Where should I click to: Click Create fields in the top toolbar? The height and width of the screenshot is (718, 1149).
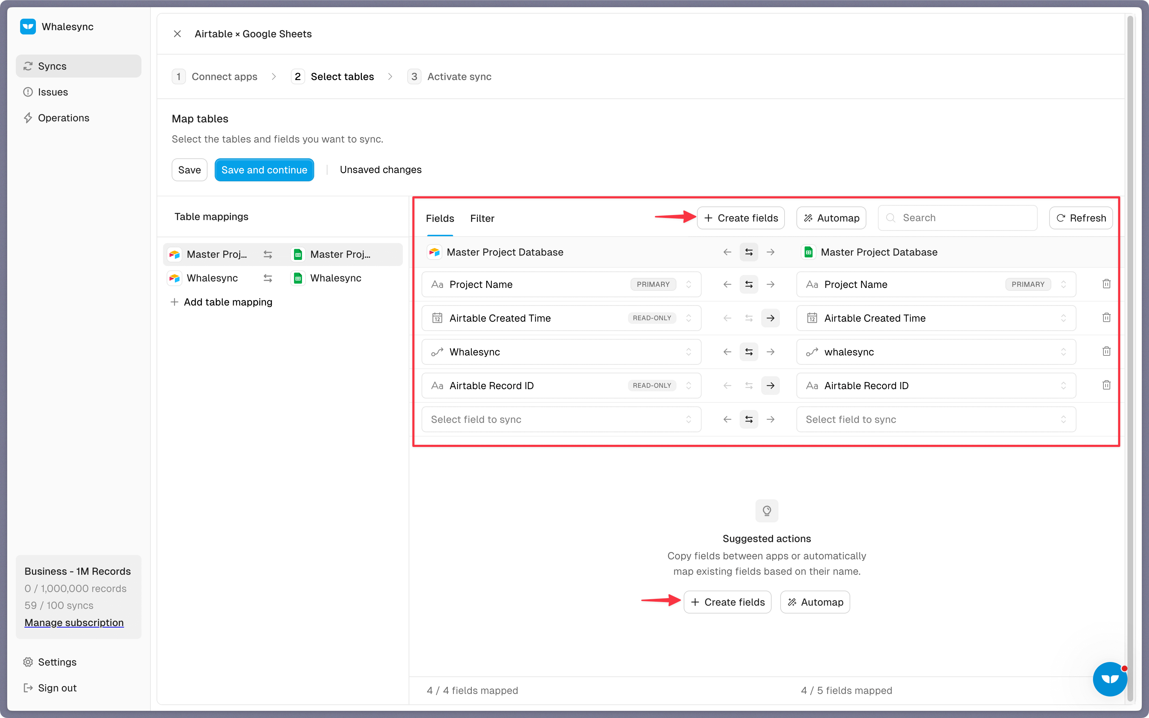tap(741, 218)
